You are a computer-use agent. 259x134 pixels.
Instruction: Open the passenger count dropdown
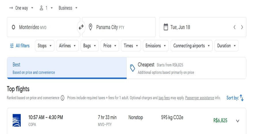pos(46,8)
